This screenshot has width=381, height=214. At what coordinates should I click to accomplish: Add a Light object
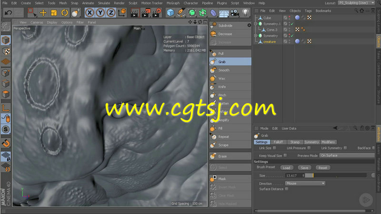245,13
